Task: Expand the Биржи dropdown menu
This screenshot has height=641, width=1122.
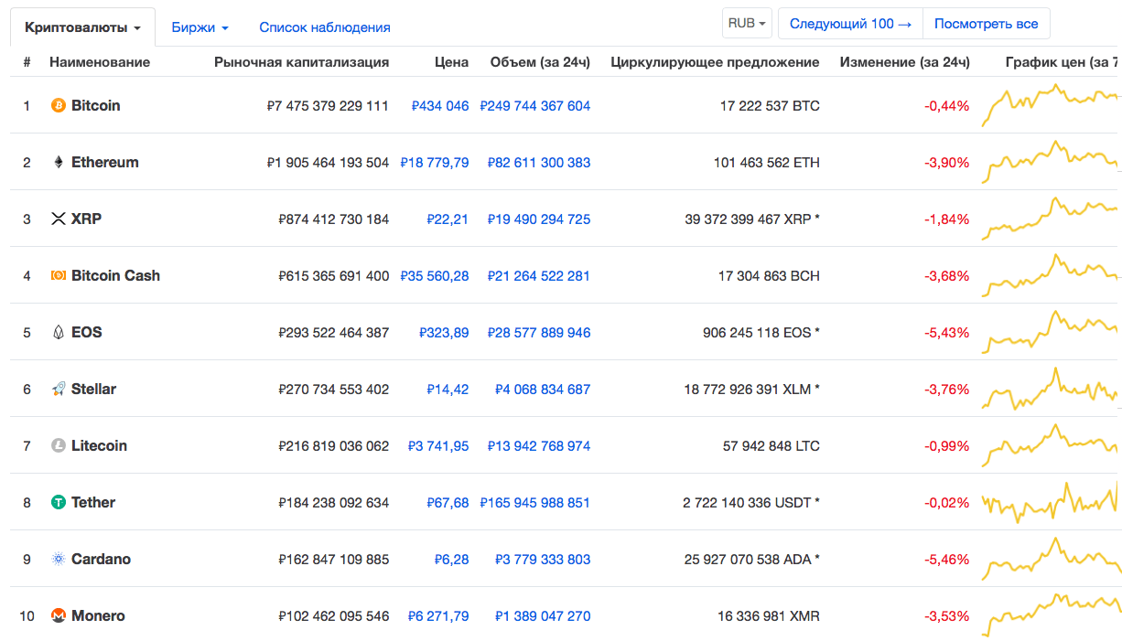Action: (200, 27)
